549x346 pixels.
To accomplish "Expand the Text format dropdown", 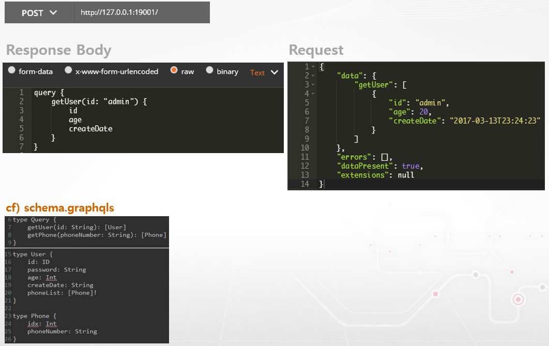I will coord(264,72).
